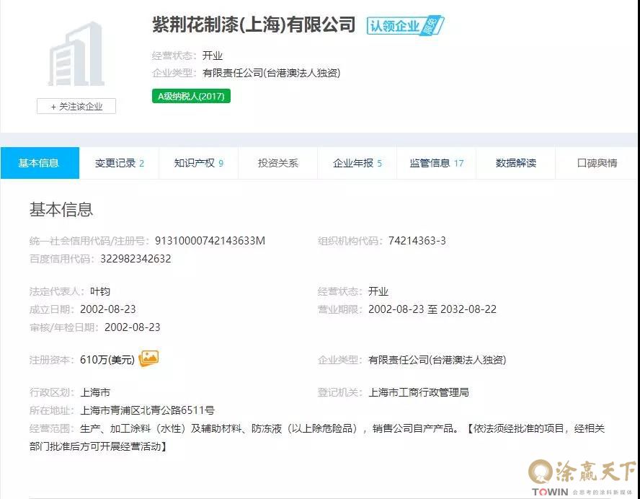Screen dimensions: 640x499
Task: Click the 关注该企业 follow button
Action: tap(76, 106)
